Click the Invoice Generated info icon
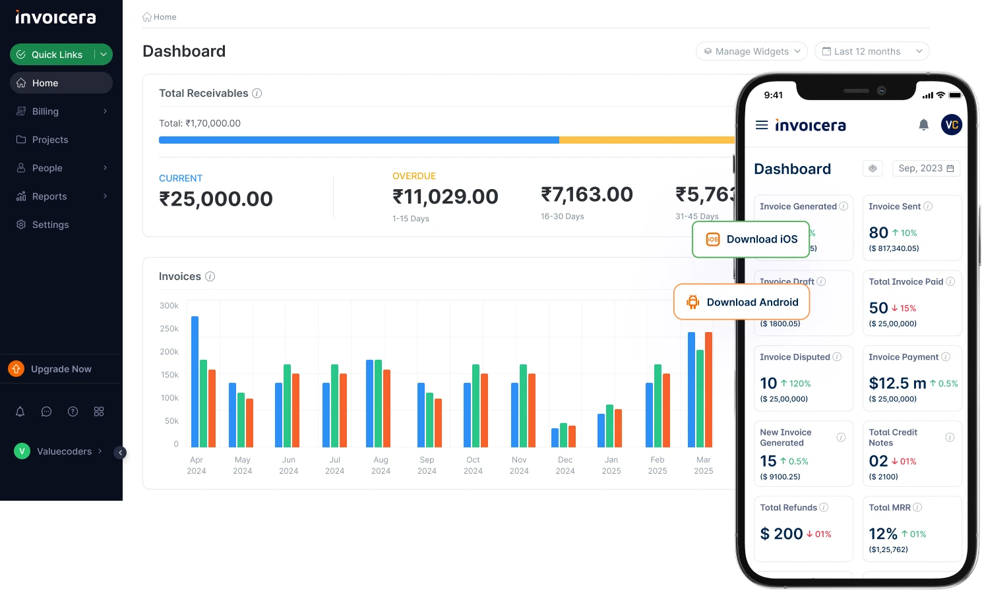The width and height of the screenshot is (982, 591). [x=844, y=206]
